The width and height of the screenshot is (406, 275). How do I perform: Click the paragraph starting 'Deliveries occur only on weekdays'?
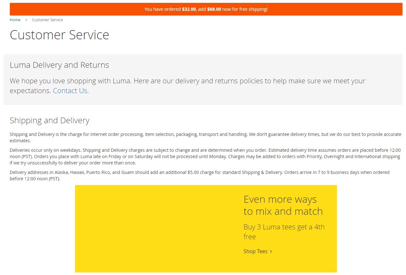(203, 157)
